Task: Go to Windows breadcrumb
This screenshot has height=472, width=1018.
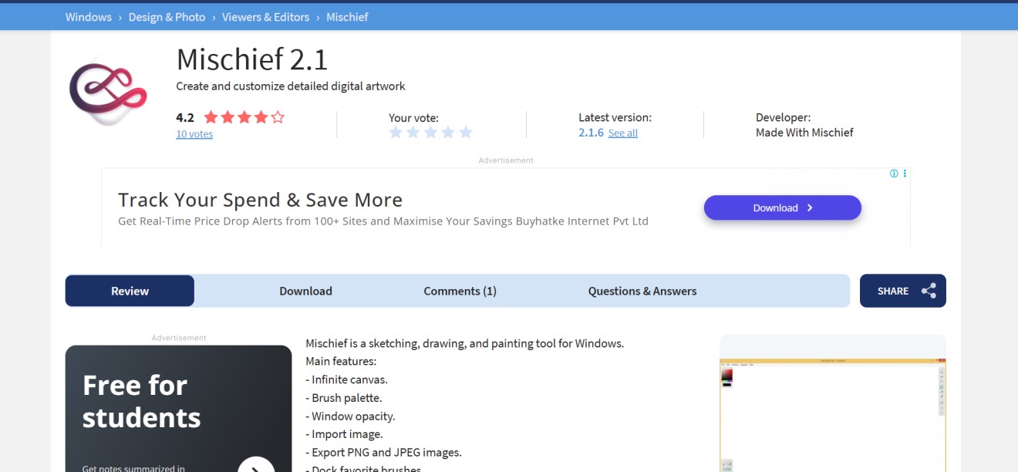Action: [89, 17]
